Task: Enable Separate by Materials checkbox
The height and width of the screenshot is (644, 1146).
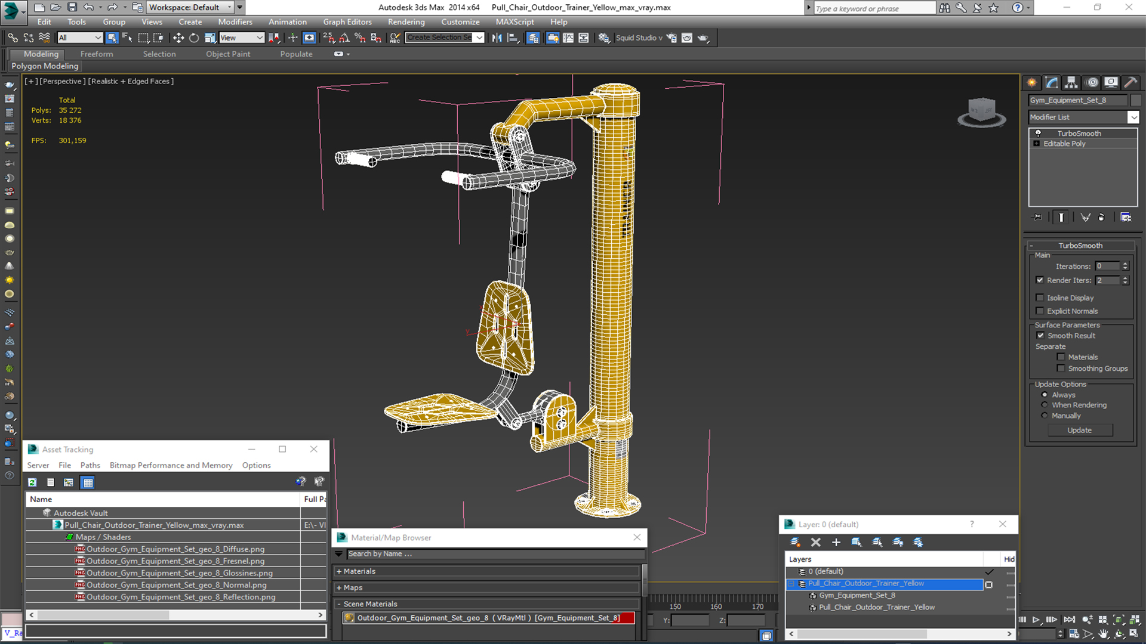Action: [1061, 357]
